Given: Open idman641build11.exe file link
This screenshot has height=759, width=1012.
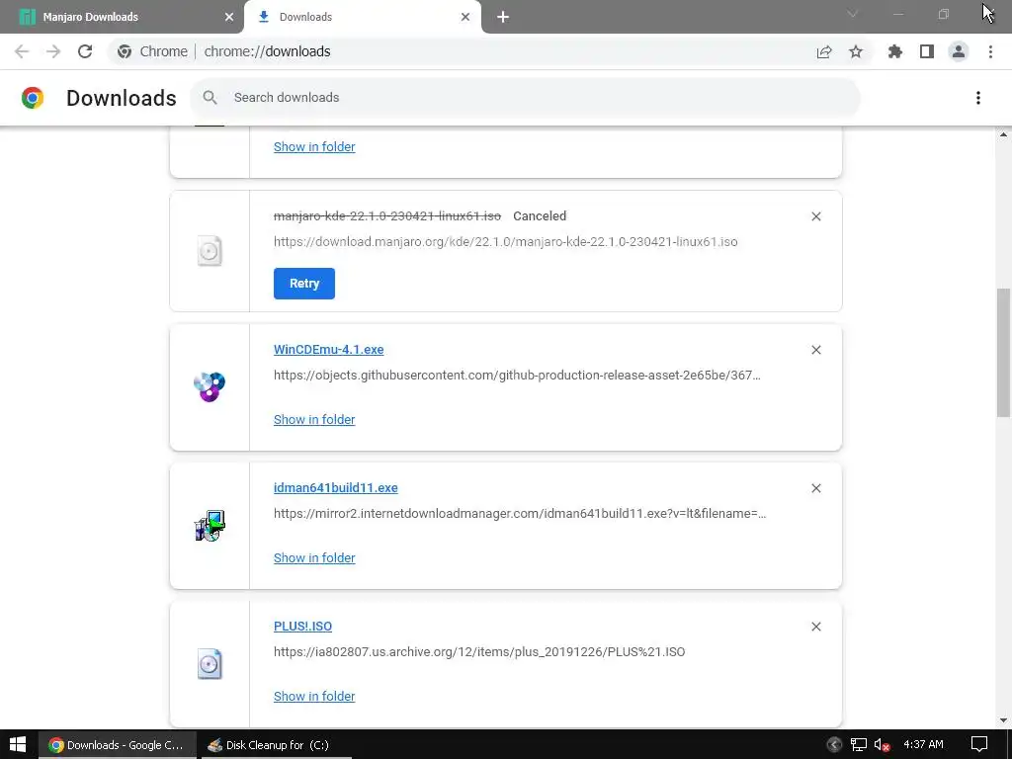Looking at the screenshot, I should click(x=336, y=488).
